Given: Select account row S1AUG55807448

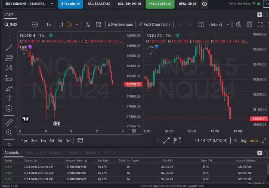Looking at the screenshot, I should [135, 167].
